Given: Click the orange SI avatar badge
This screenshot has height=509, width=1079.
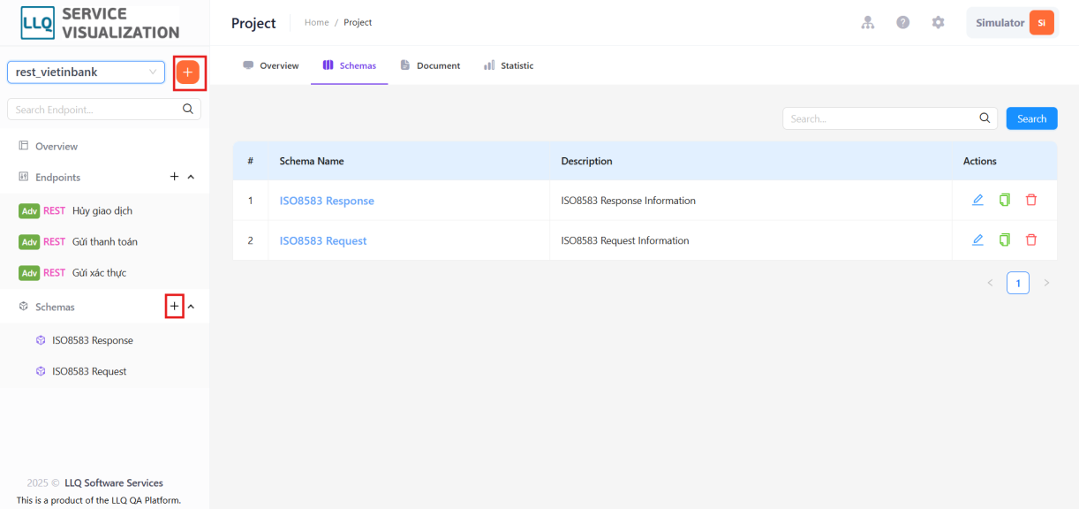Looking at the screenshot, I should [x=1042, y=23].
